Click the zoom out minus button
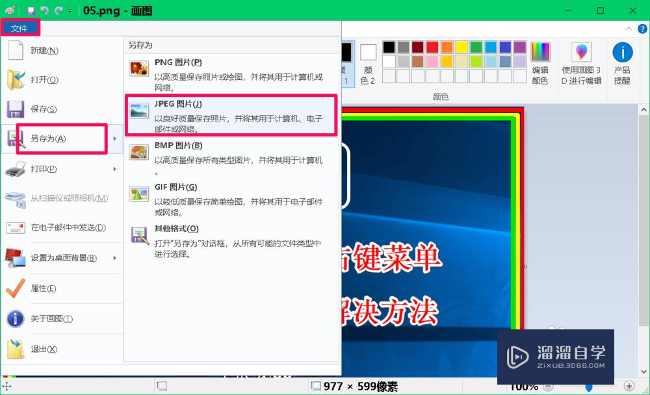 pyautogui.click(x=548, y=387)
